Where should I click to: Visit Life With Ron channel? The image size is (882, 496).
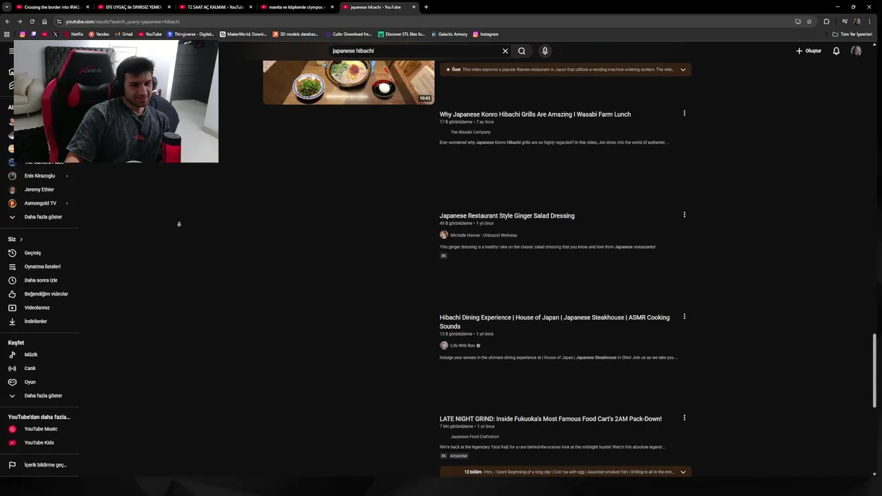tap(462, 346)
